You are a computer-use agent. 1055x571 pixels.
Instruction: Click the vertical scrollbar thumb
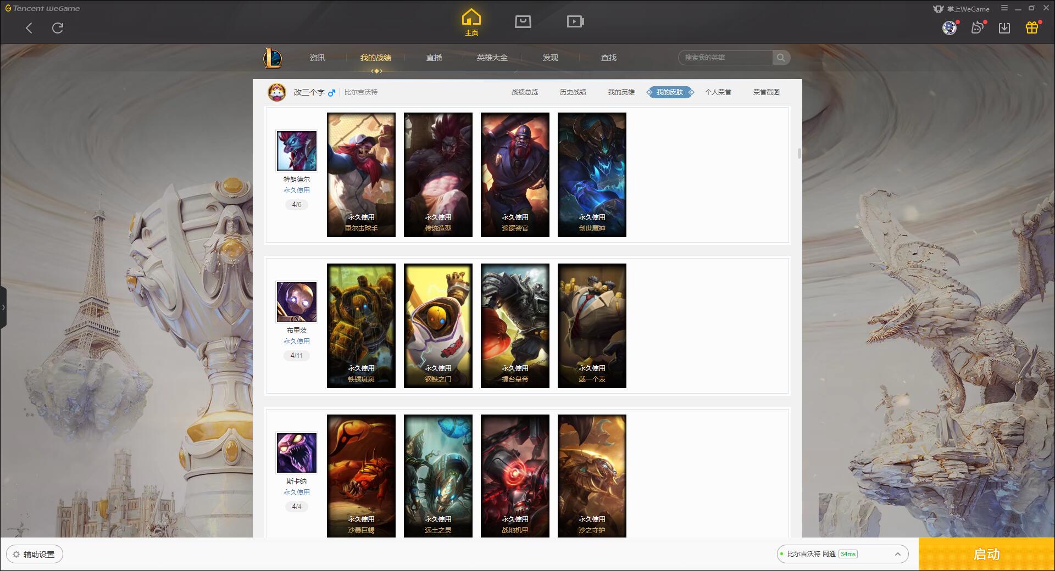[x=799, y=153]
